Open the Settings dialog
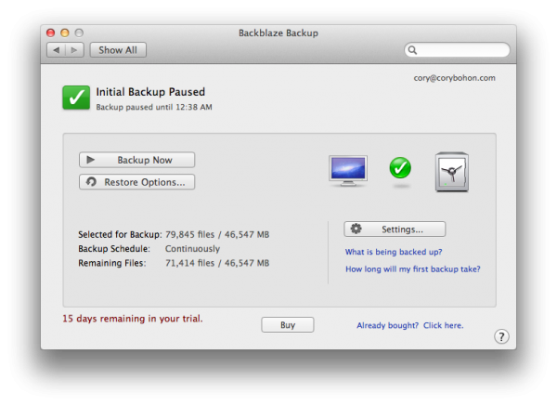557x406 pixels. point(394,229)
